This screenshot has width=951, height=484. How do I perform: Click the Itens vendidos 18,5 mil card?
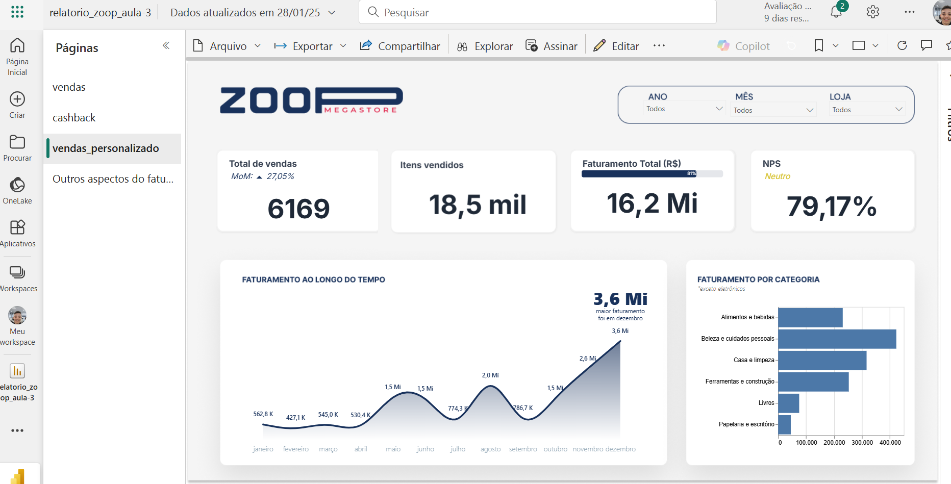click(x=473, y=191)
